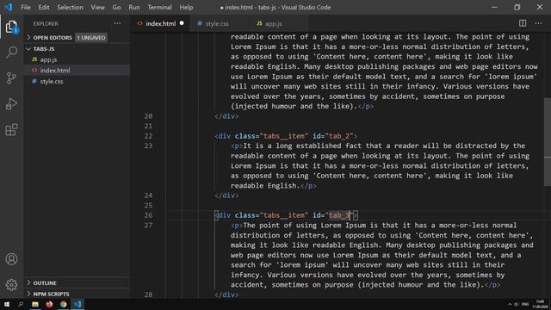This screenshot has height=310, width=551.
Task: Open the View menu
Action: [x=97, y=7]
